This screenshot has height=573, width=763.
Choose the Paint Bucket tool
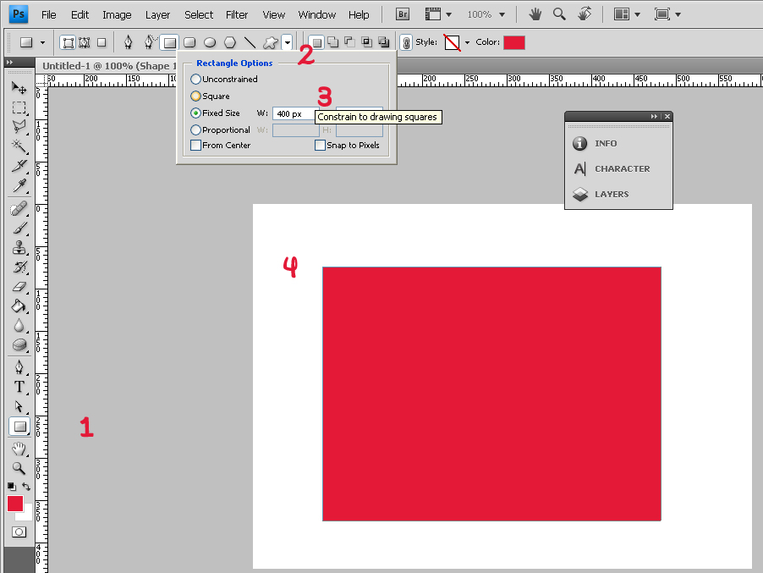coord(19,306)
